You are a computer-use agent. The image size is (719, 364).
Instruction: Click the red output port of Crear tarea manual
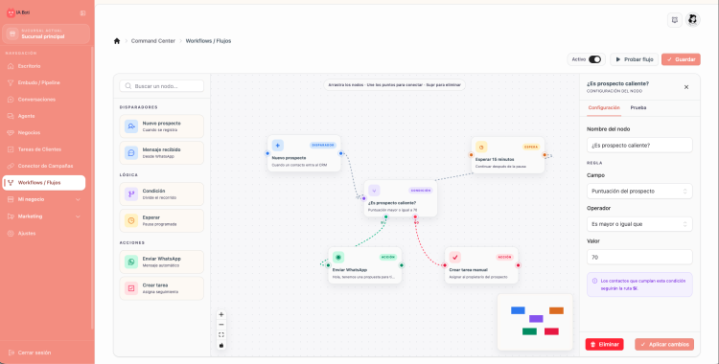tap(518, 265)
